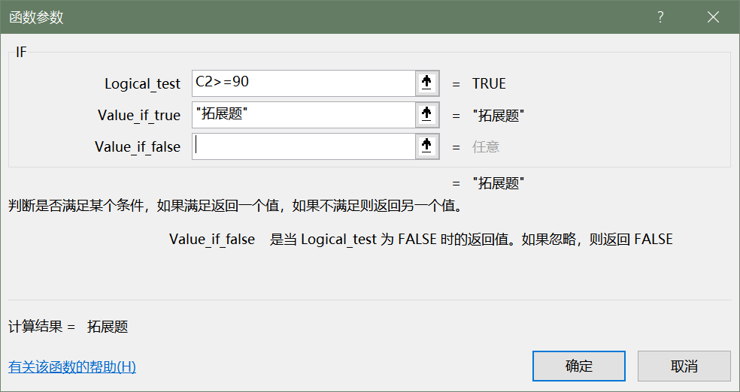Click the Logical_test label
740x392 pixels.
coord(142,84)
